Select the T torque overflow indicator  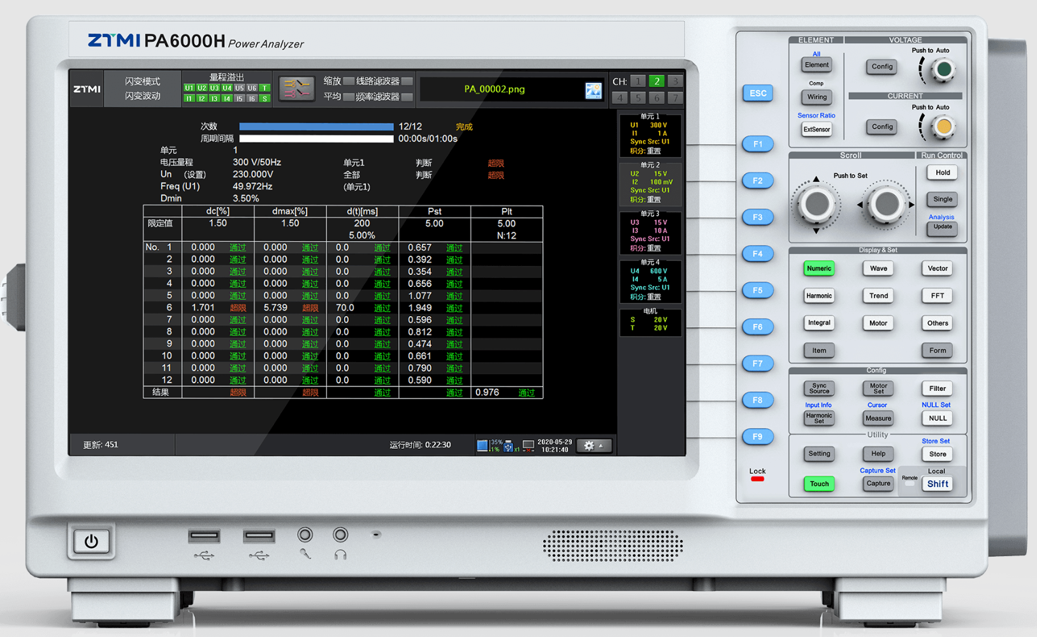tap(265, 88)
